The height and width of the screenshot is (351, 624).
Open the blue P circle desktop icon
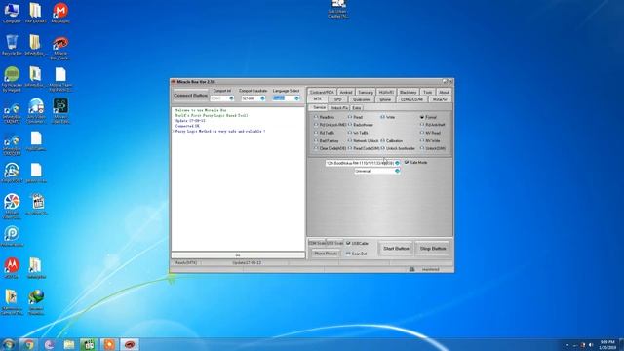(12, 236)
